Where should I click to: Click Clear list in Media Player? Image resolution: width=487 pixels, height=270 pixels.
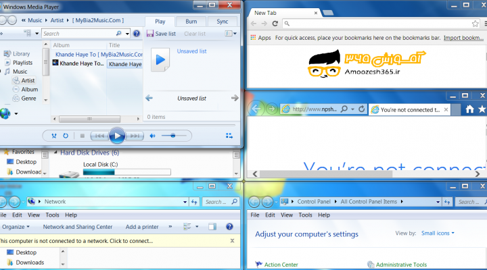(195, 34)
